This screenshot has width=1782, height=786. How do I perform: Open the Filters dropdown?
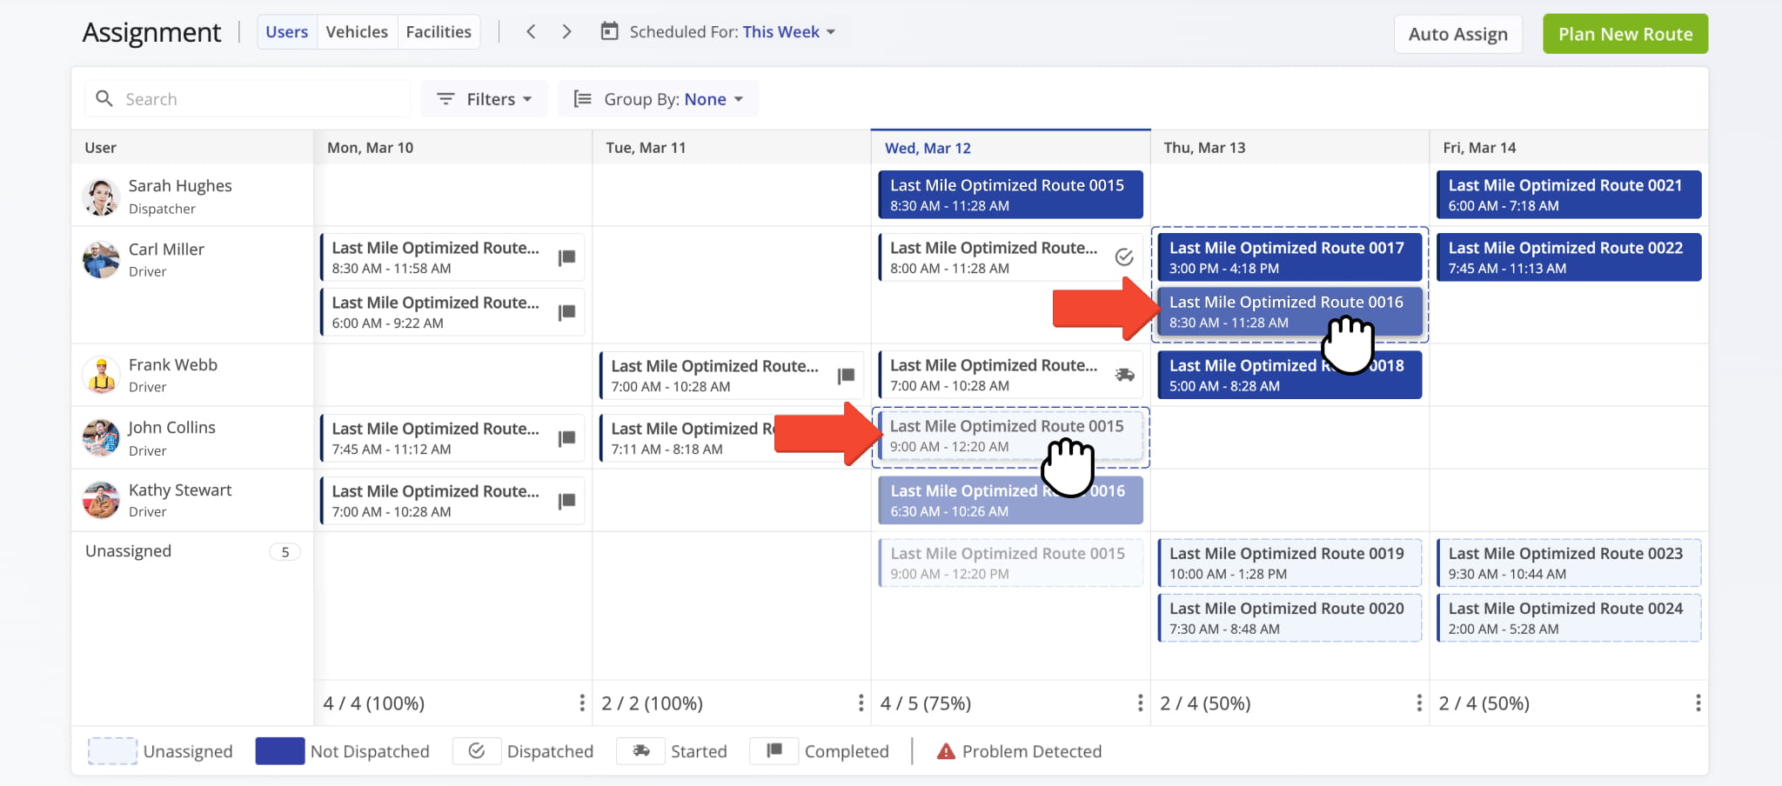click(484, 99)
